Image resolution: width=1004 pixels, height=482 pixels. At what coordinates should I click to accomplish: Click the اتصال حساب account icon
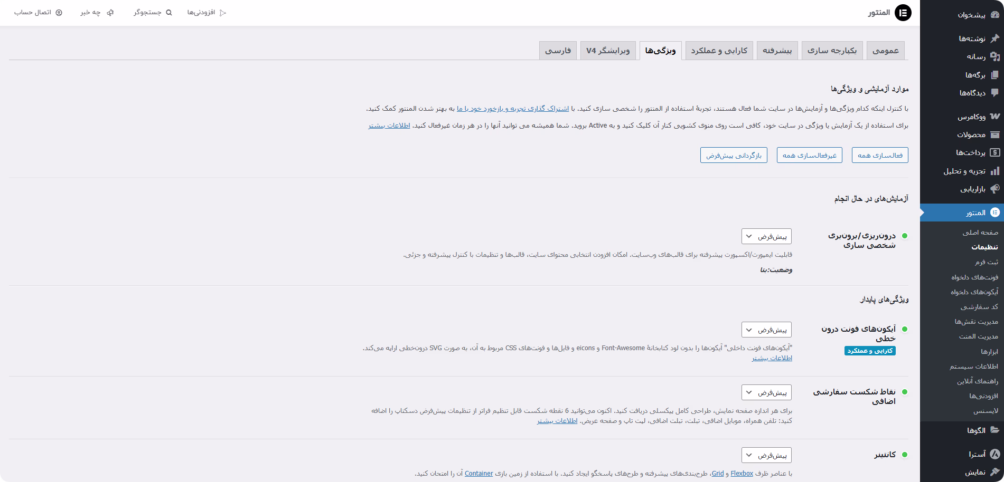pos(59,13)
